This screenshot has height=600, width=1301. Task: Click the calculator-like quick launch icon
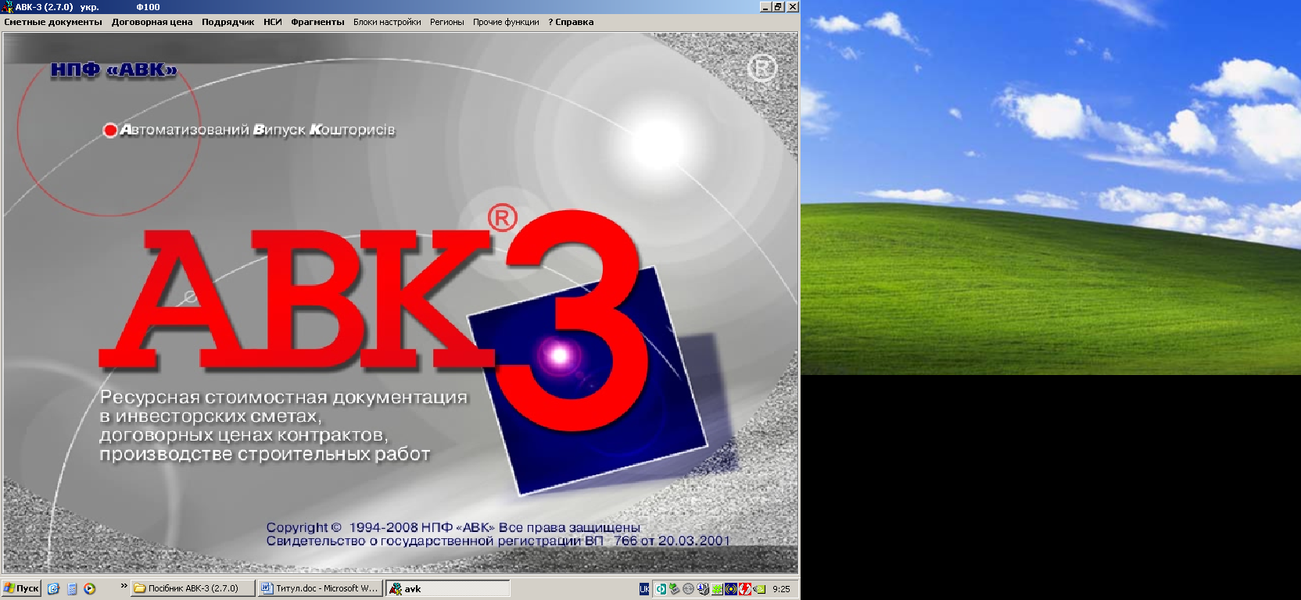point(72,589)
